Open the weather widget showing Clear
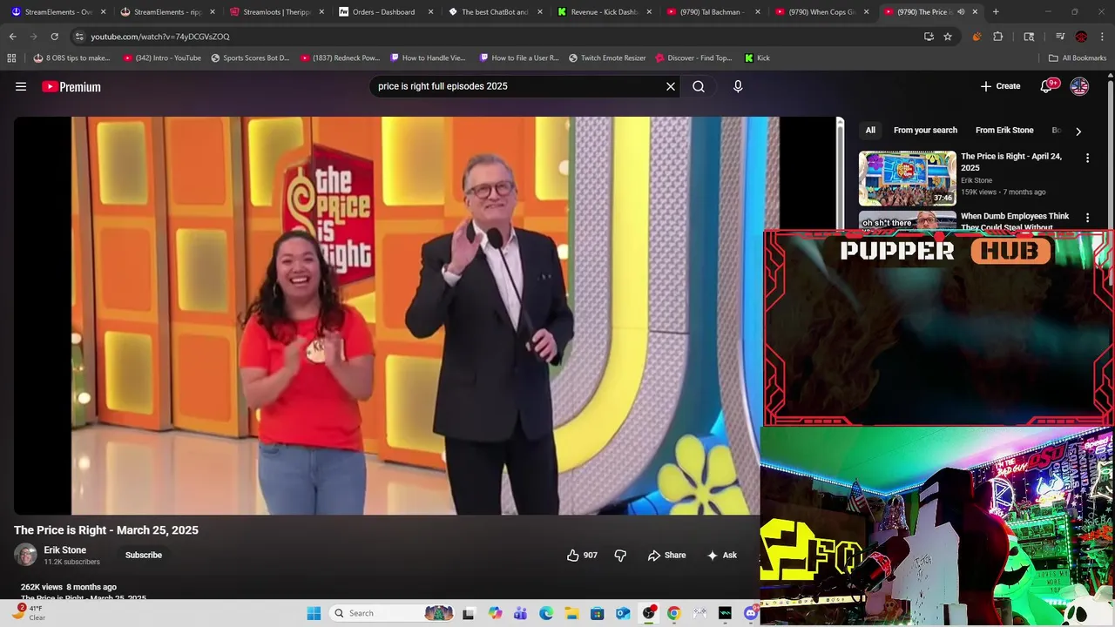 tap(29, 612)
